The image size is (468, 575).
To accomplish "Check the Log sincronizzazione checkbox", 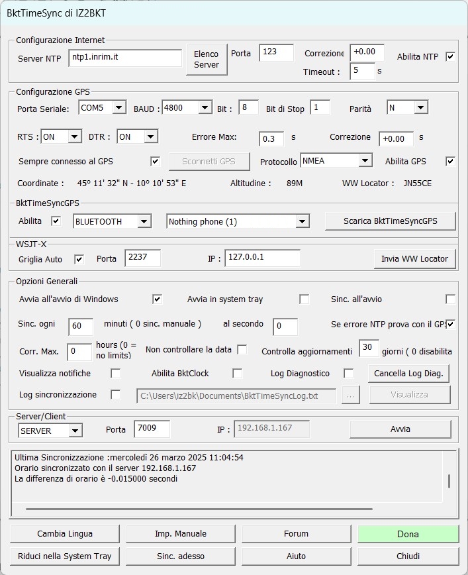I will (115, 395).
